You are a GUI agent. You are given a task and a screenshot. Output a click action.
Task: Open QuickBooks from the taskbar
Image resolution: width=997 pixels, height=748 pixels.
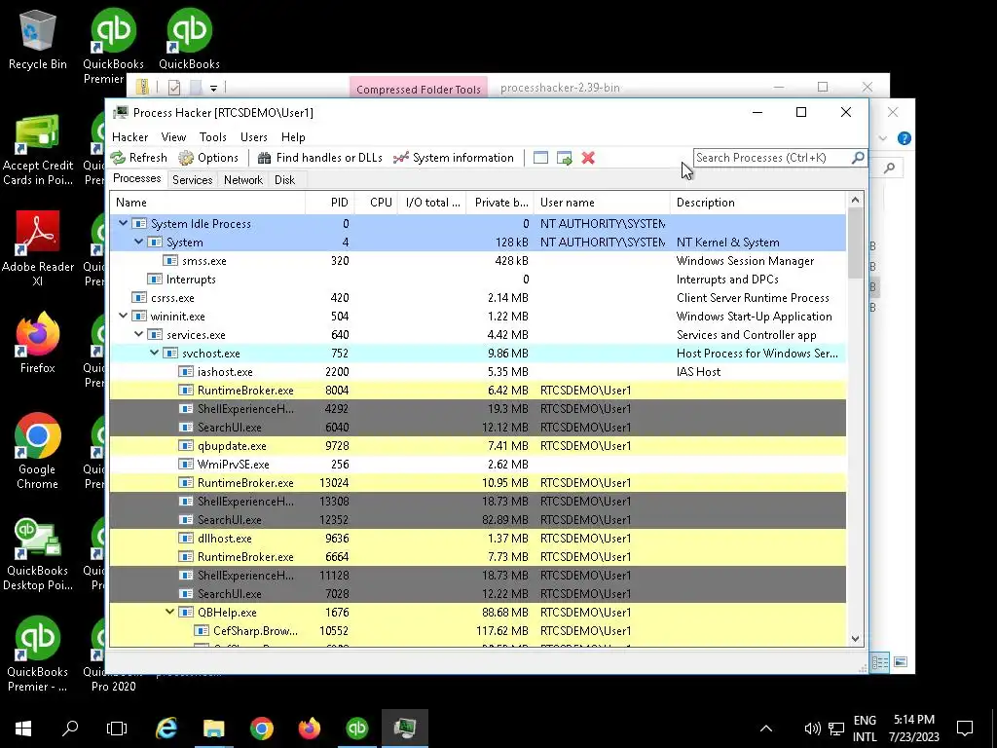click(x=357, y=729)
